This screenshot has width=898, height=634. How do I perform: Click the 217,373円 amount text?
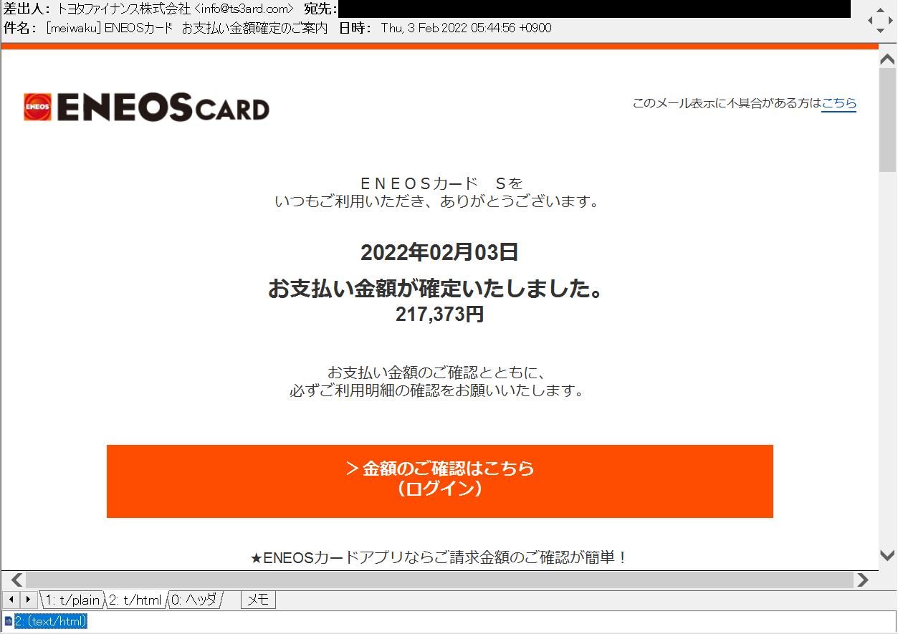tap(439, 314)
